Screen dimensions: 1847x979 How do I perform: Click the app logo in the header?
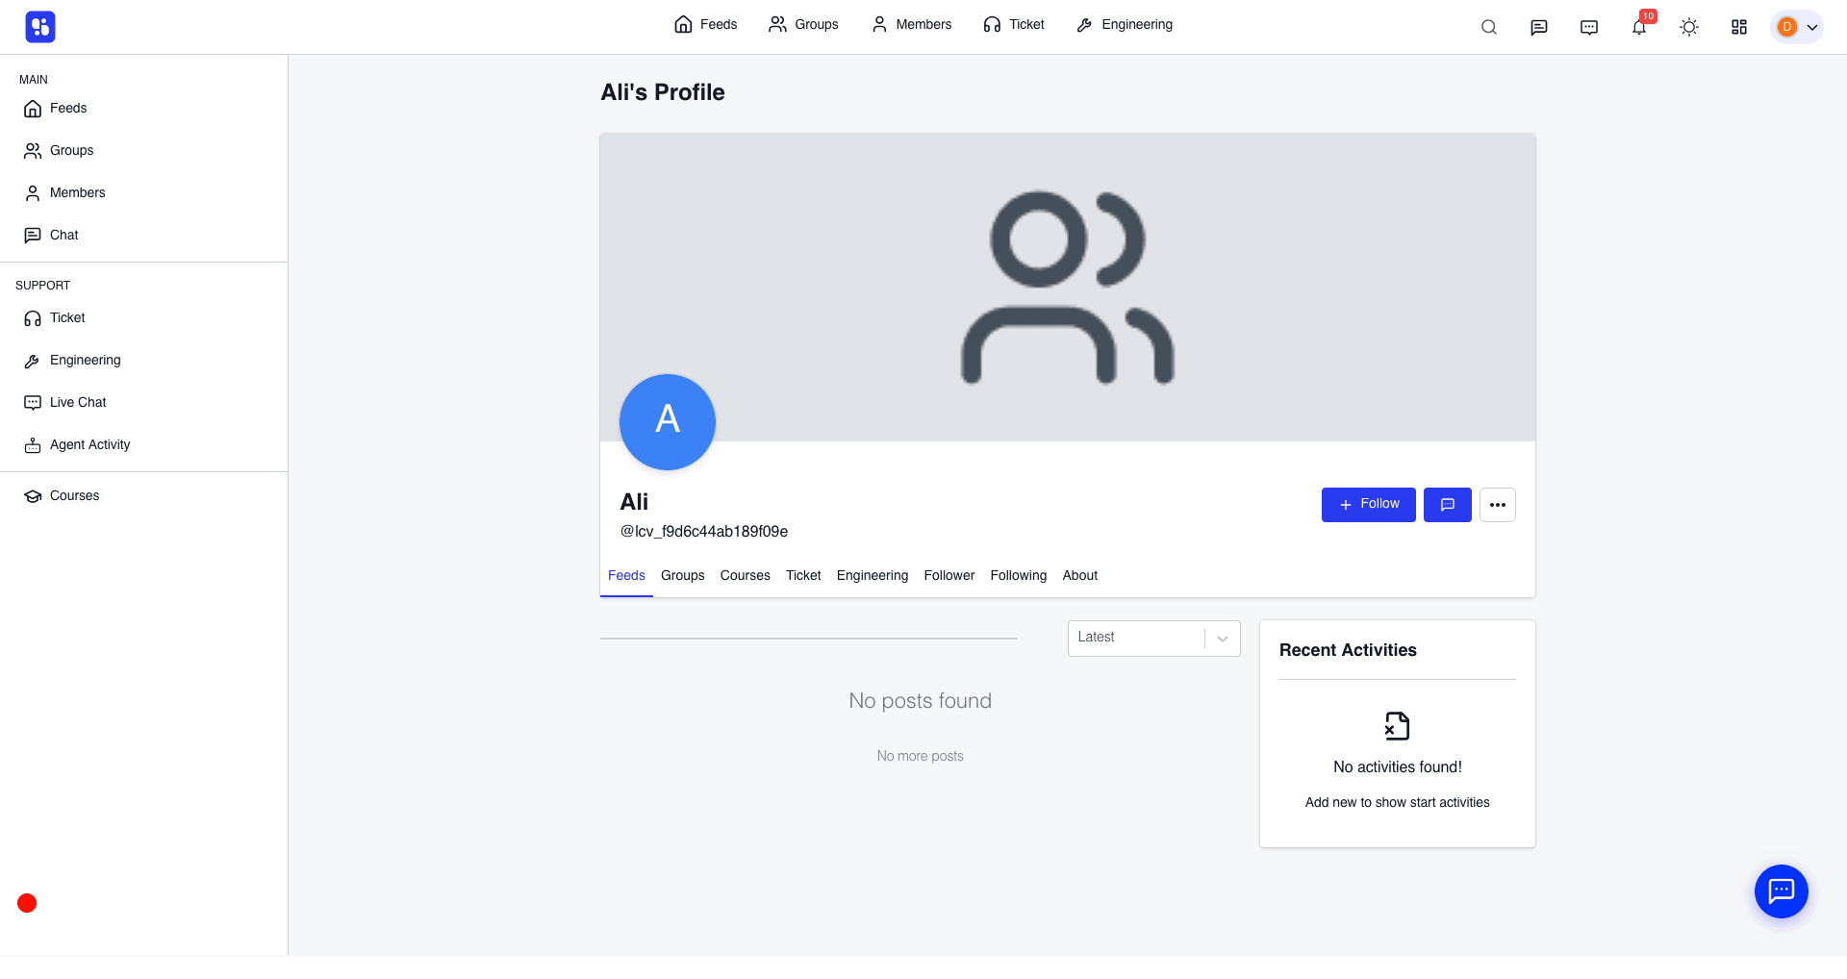pos(40,27)
